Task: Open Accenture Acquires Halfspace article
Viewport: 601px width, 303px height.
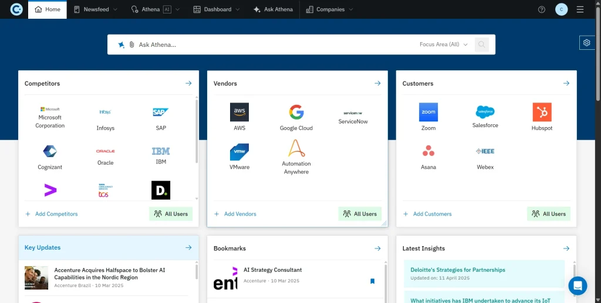Action: pos(110,274)
